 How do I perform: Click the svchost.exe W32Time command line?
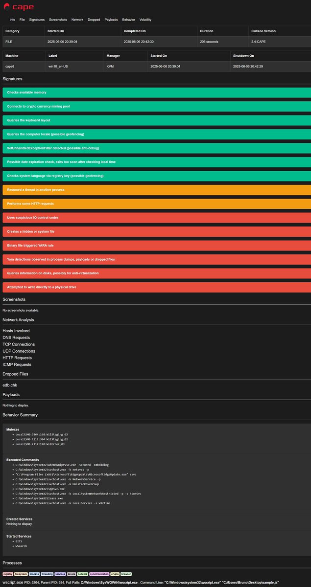(63, 503)
